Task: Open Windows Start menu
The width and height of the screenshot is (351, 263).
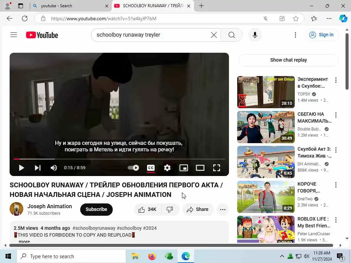Action: click(8, 256)
